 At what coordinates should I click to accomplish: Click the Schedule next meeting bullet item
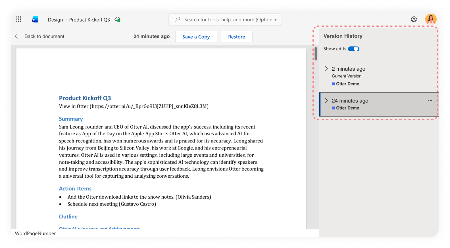(112, 204)
